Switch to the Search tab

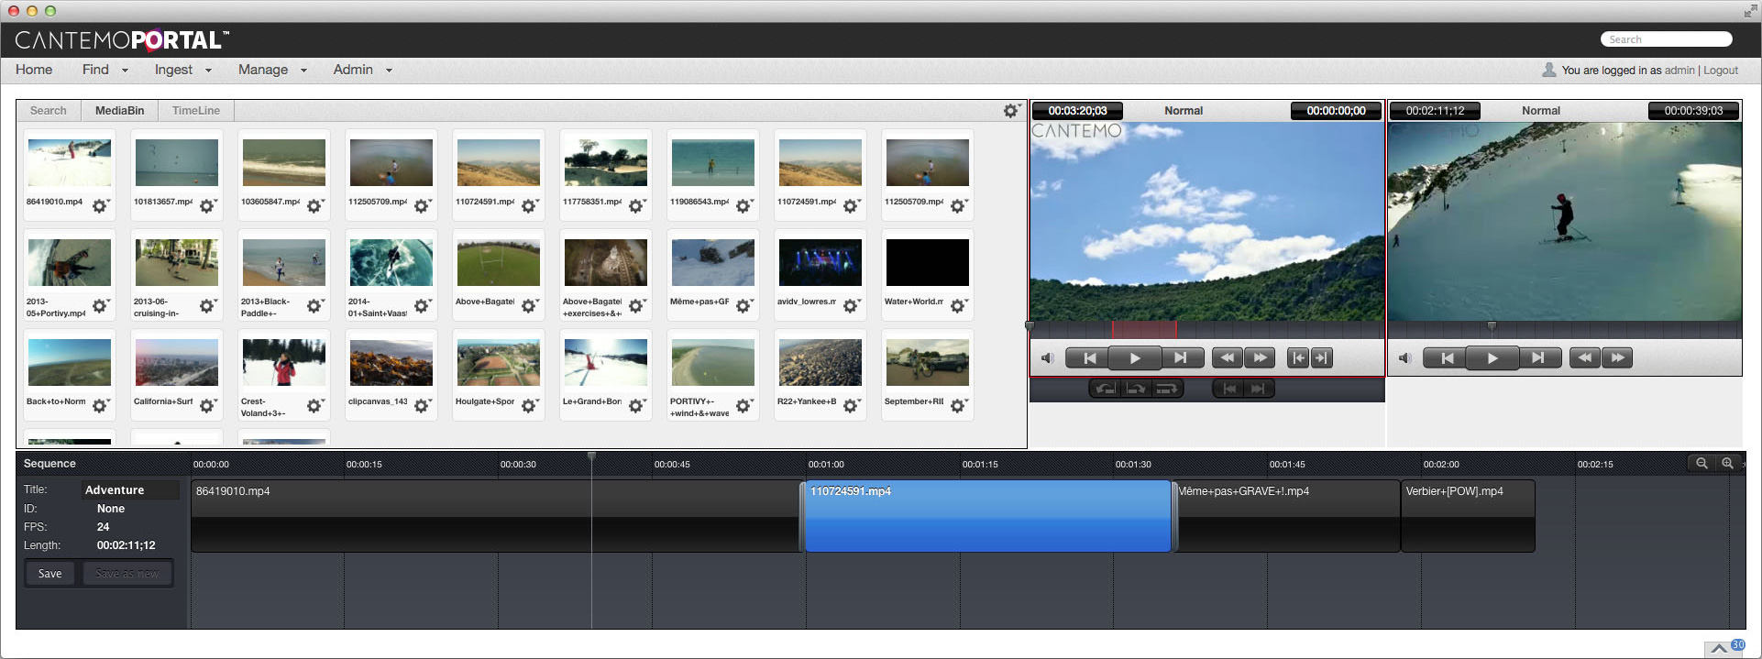[49, 111]
